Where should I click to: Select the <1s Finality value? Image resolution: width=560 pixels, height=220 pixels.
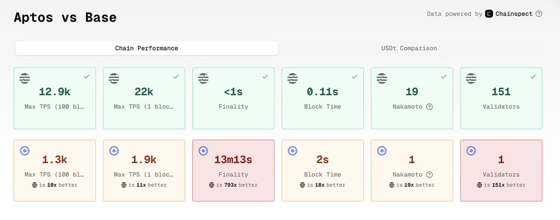point(233,92)
